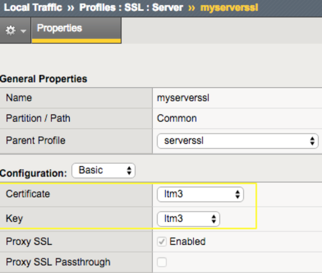This screenshot has height=273, width=322.
Task: Switch to the Properties tab
Action: (60, 28)
